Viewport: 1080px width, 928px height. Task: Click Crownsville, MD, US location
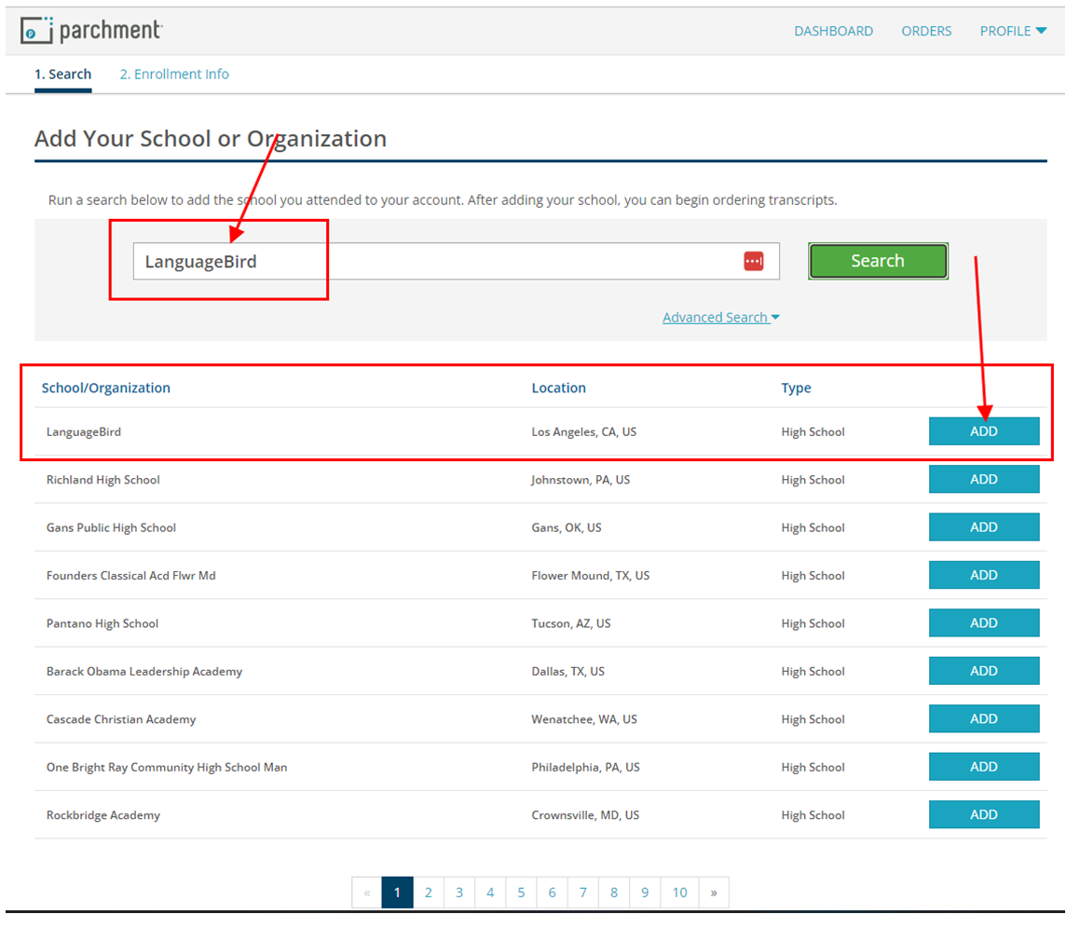pos(585,815)
